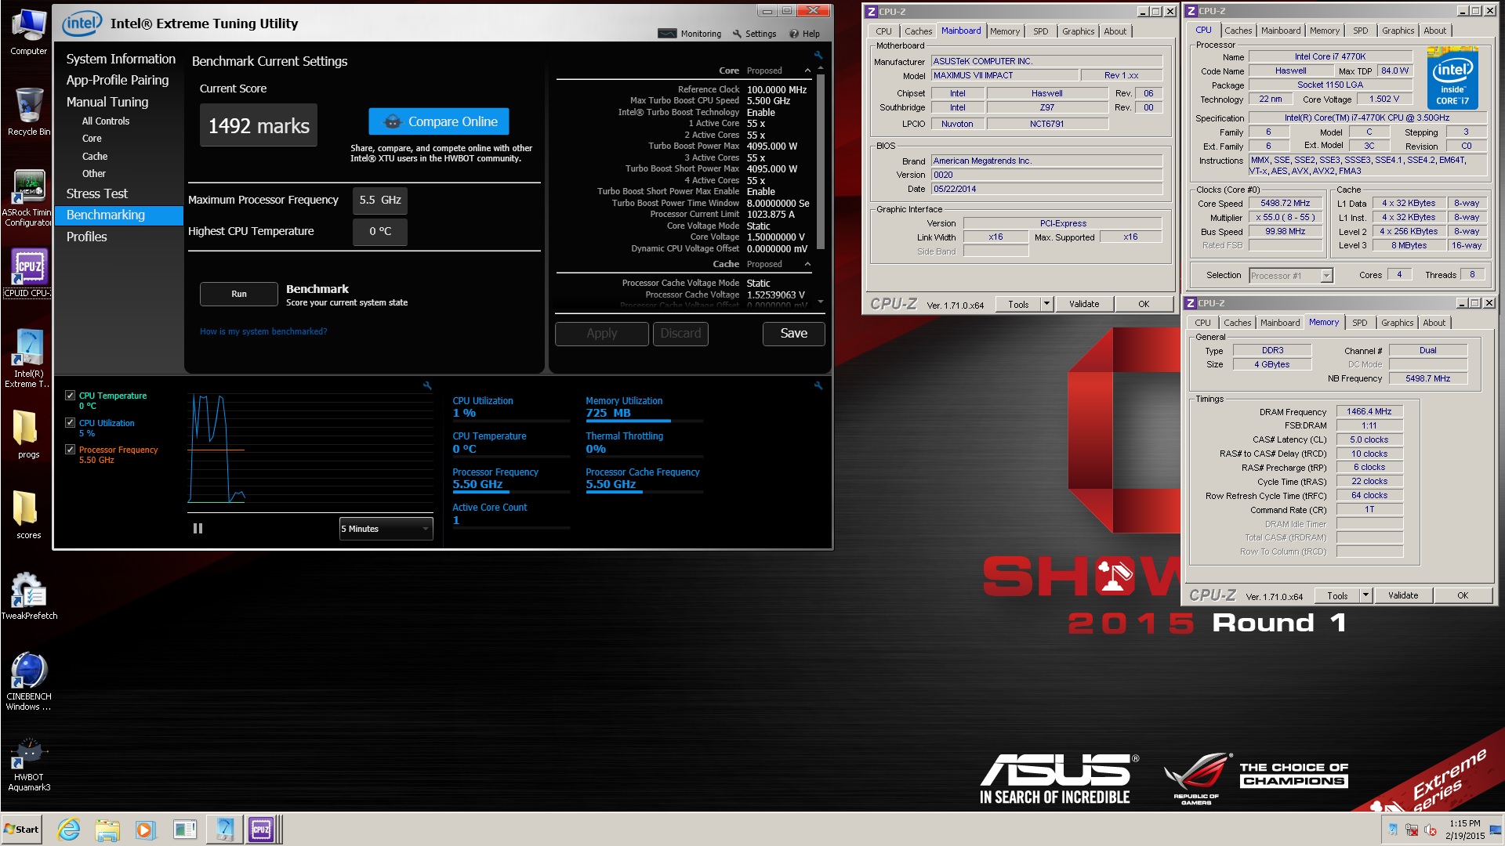Screen dimensions: 1505x846
Task: Open Profiles section in sidebar
Action: [x=87, y=237]
